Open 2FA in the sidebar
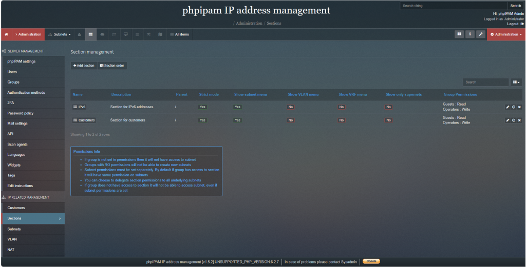The width and height of the screenshot is (526, 267). (33, 103)
